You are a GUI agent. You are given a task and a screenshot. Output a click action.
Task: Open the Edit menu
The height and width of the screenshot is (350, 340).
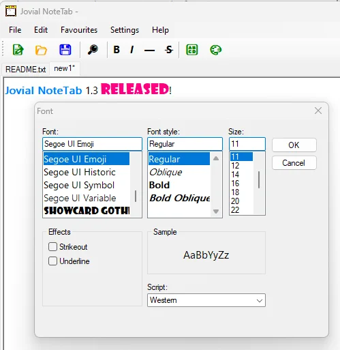pyautogui.click(x=41, y=30)
